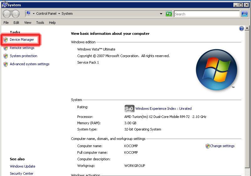Click the shield icon next to Change settings
This screenshot has width=251, height=176.
207,146
